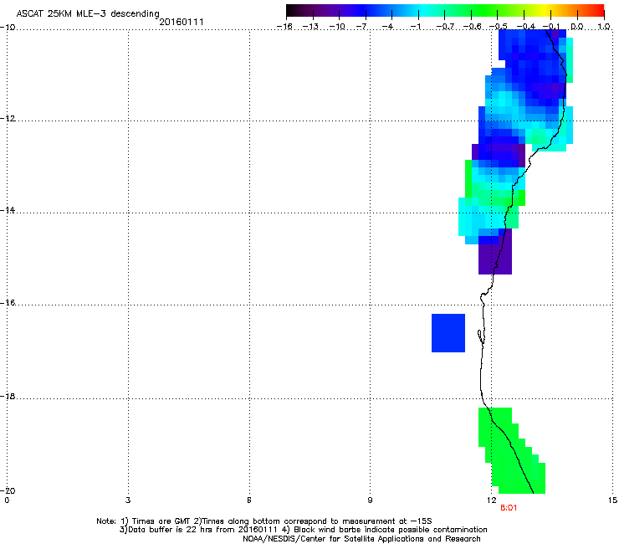The image size is (619, 544).
Task: Click the color bar label "-0.4"
Action: tap(526, 27)
